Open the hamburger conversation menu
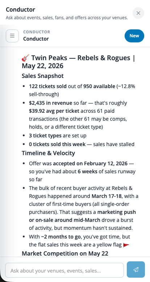This screenshot has width=150, height=282. coord(12,36)
